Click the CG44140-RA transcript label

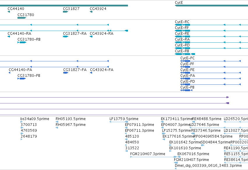click(19, 34)
